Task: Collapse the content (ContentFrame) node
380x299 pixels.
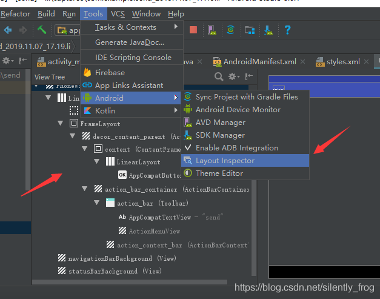Action: tap(85, 149)
